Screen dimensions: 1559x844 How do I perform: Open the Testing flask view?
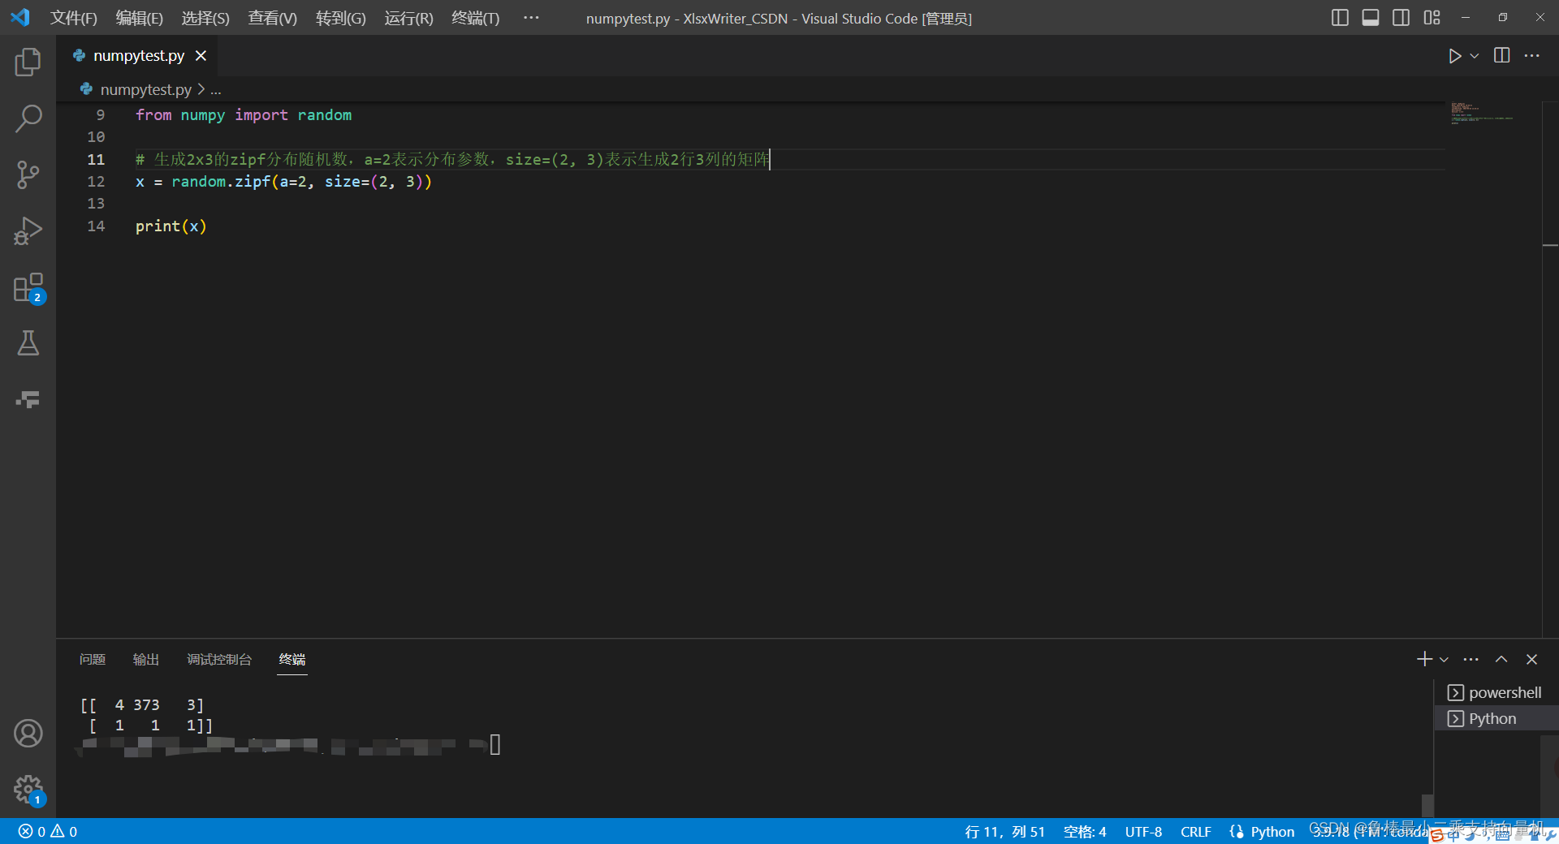[28, 343]
